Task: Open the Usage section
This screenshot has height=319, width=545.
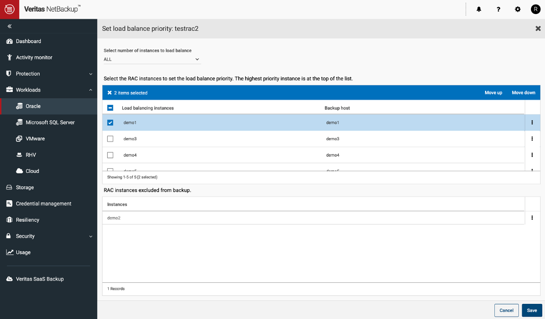Action: (x=23, y=252)
